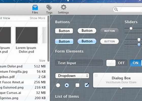The height and width of the screenshot is (101, 142).
Task: Open the Dropdown select menu
Action: tap(72, 76)
